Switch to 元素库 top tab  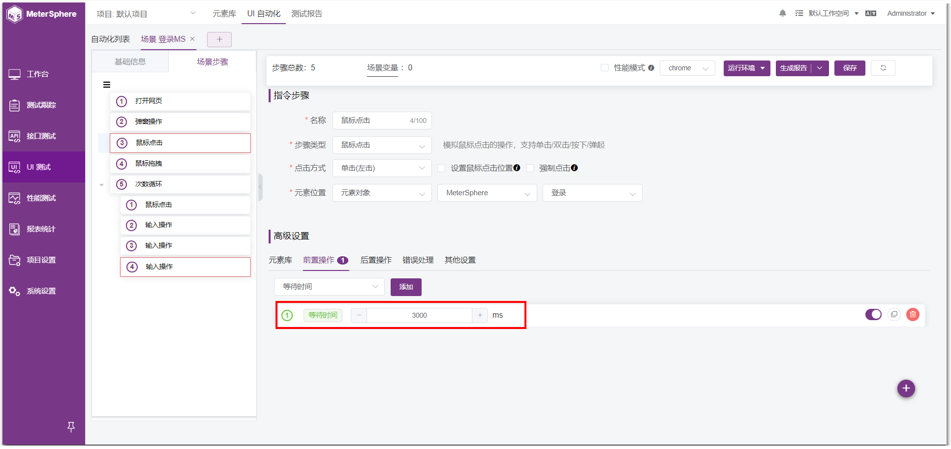pos(224,14)
